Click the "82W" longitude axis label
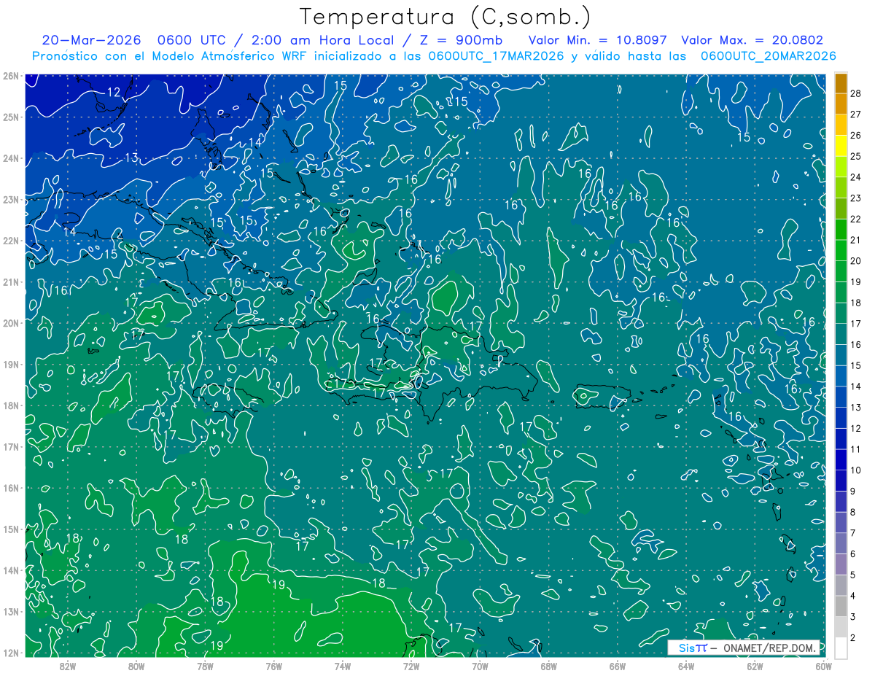This screenshot has height=676, width=875. (67, 666)
